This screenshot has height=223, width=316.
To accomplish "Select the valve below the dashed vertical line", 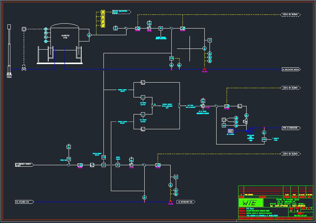I will tap(24, 69).
